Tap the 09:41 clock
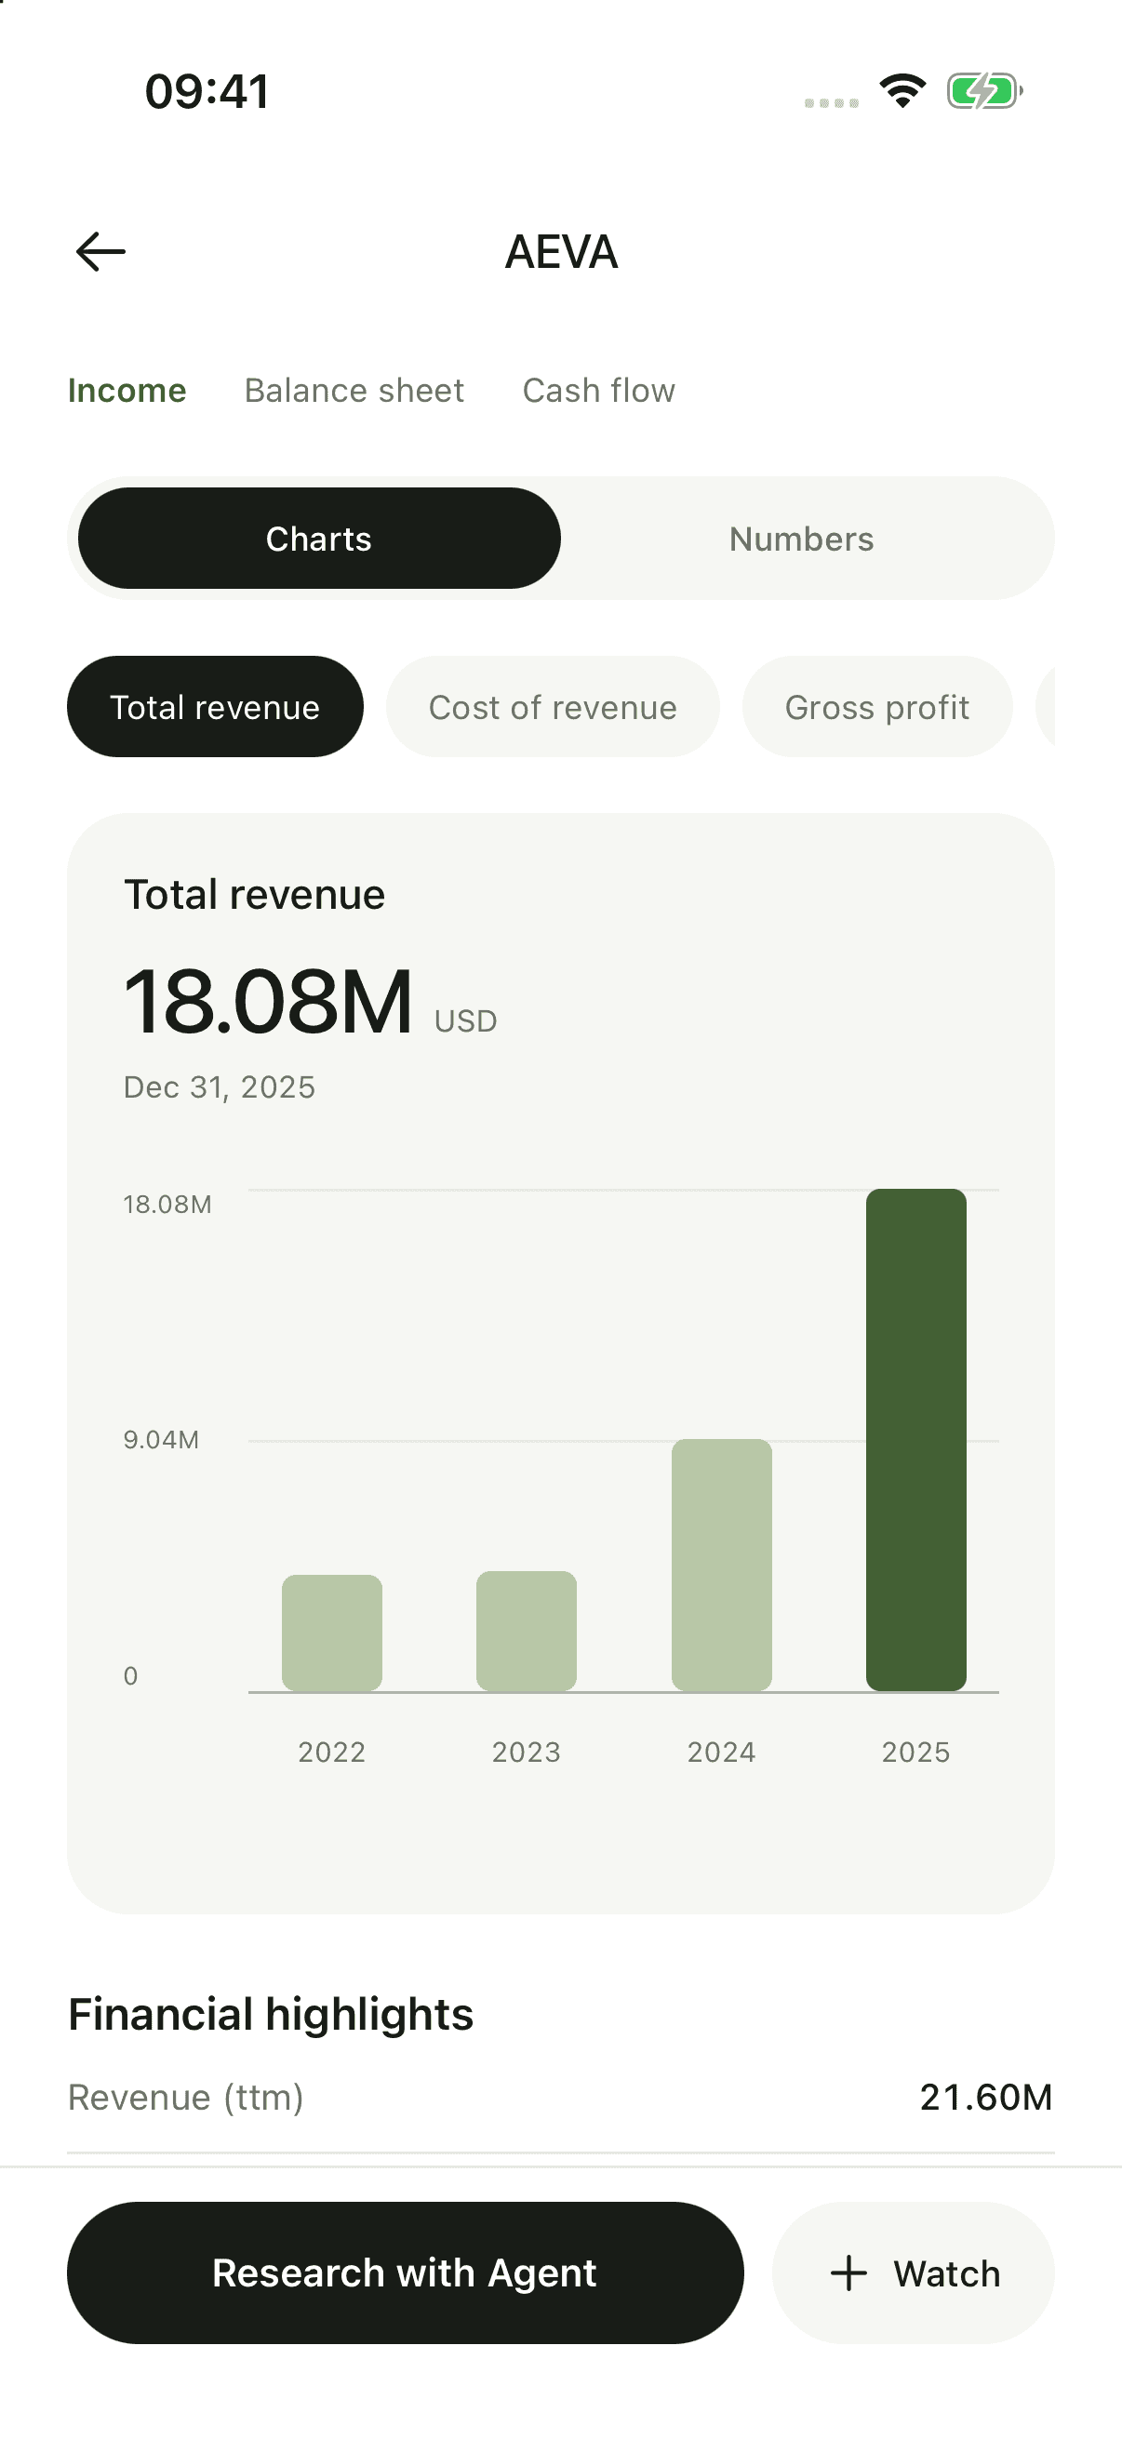Viewport: 1122px width, 2439px height. pyautogui.click(x=207, y=92)
